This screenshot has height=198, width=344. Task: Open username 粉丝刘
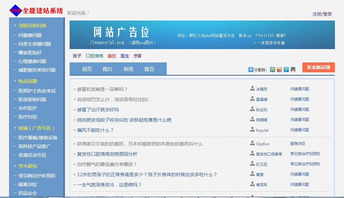click(x=261, y=110)
